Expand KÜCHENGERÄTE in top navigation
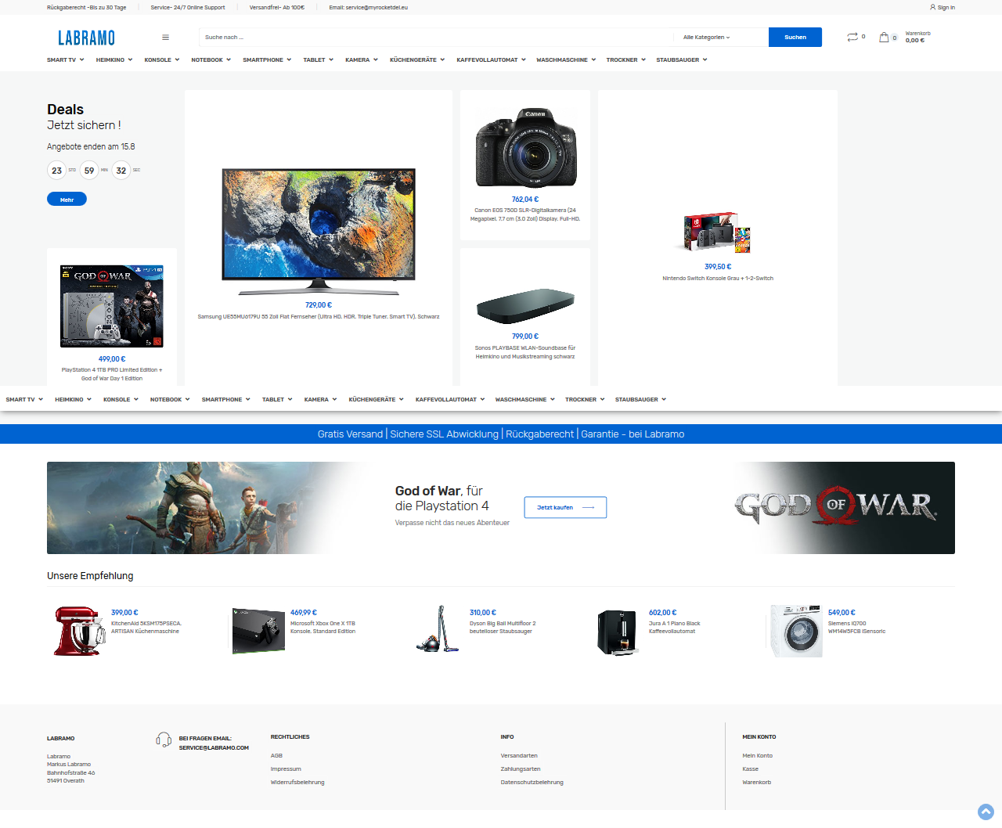This screenshot has height=828, width=1002. point(417,59)
